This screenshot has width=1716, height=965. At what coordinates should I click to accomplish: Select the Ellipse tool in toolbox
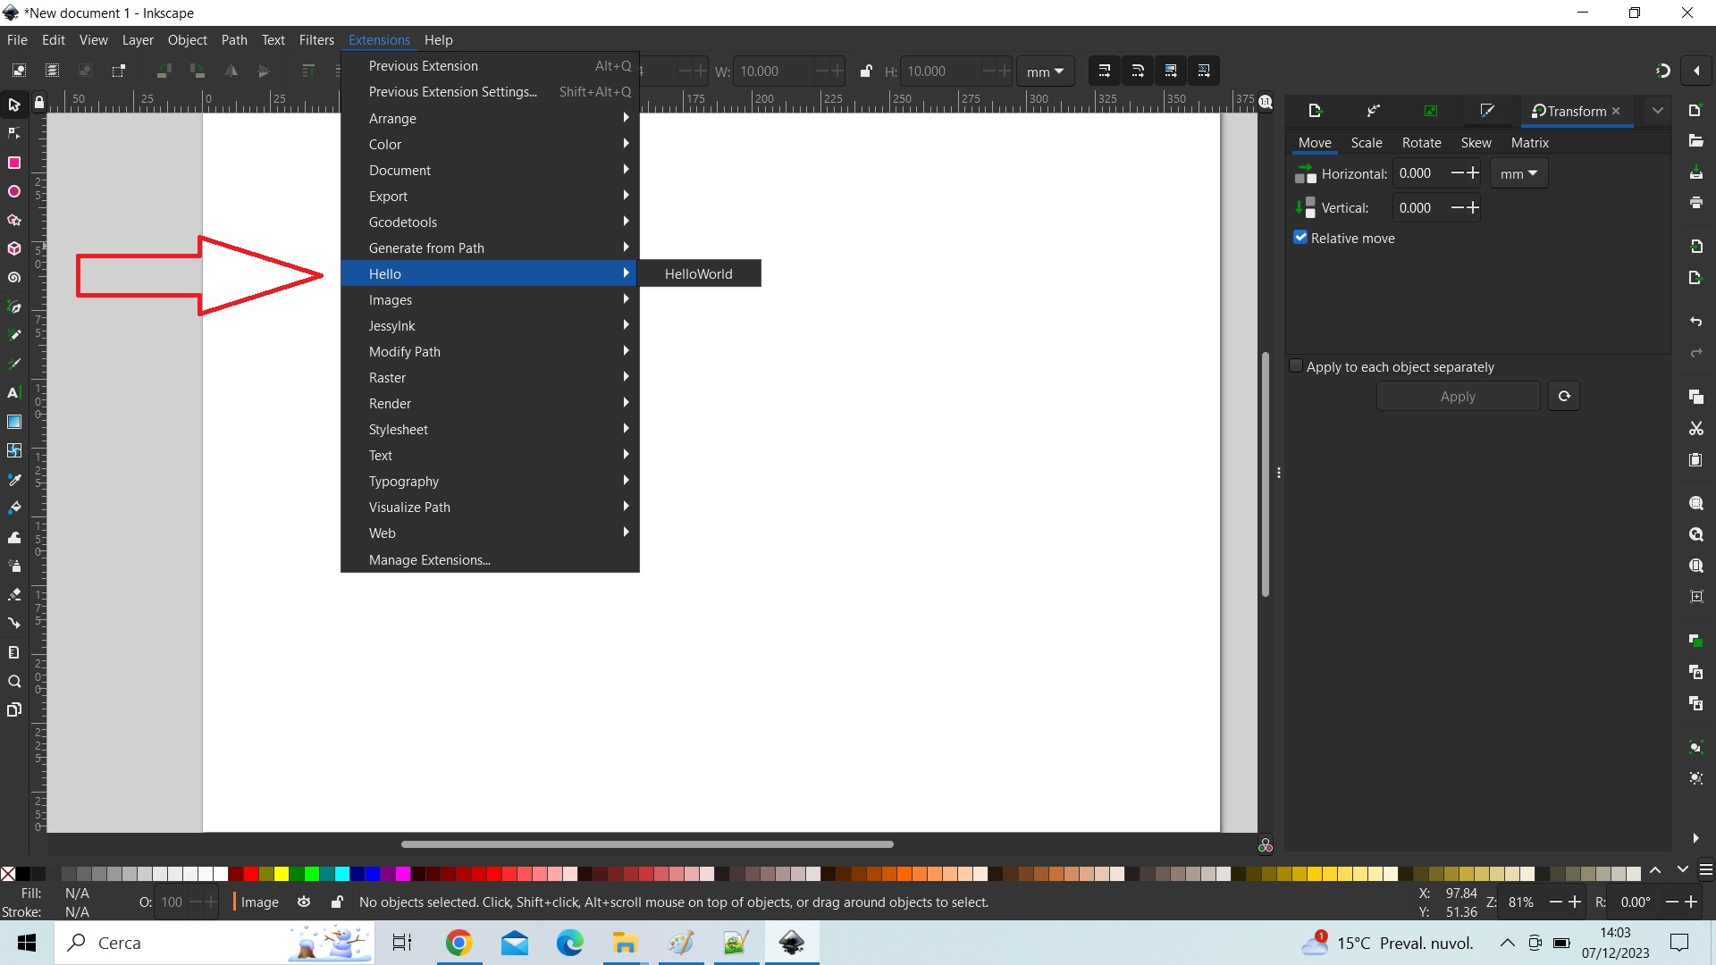14,191
